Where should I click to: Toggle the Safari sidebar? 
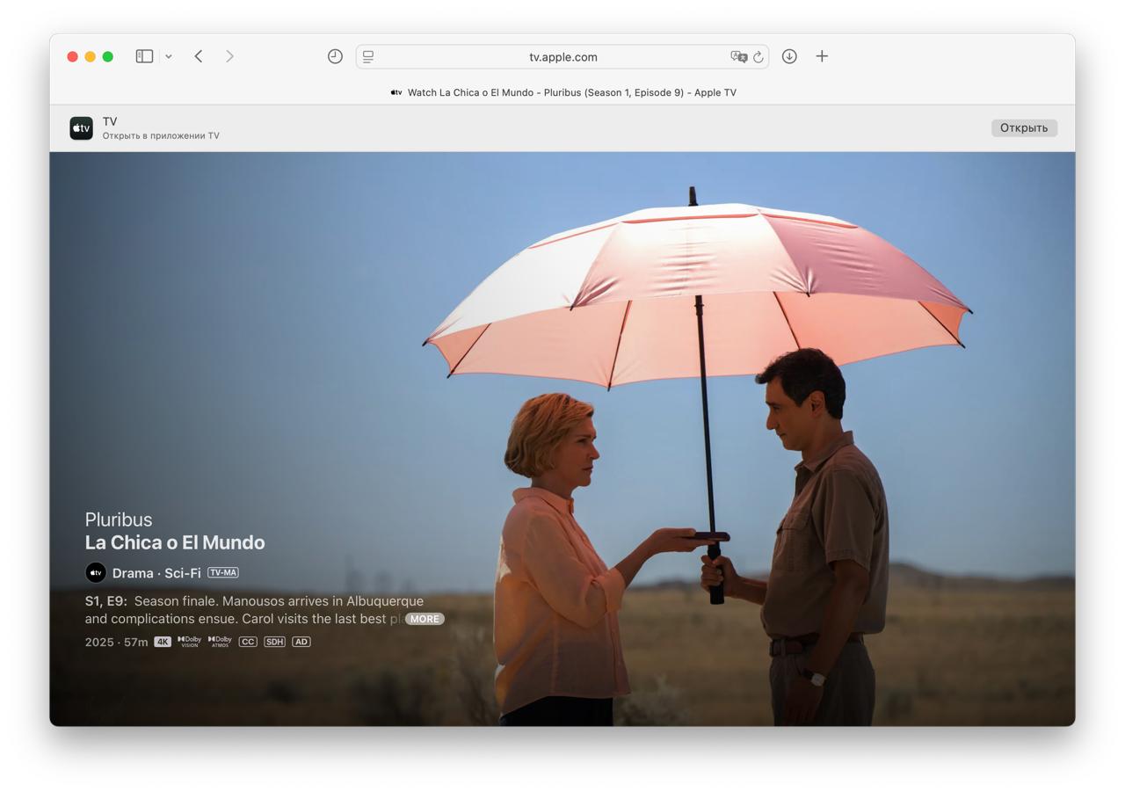(144, 56)
